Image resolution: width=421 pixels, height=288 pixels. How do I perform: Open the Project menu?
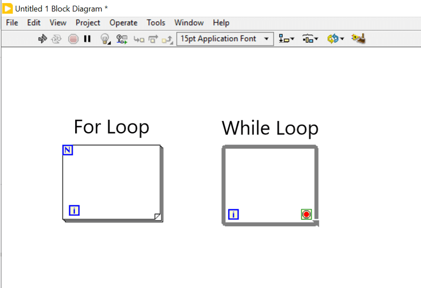pyautogui.click(x=87, y=23)
